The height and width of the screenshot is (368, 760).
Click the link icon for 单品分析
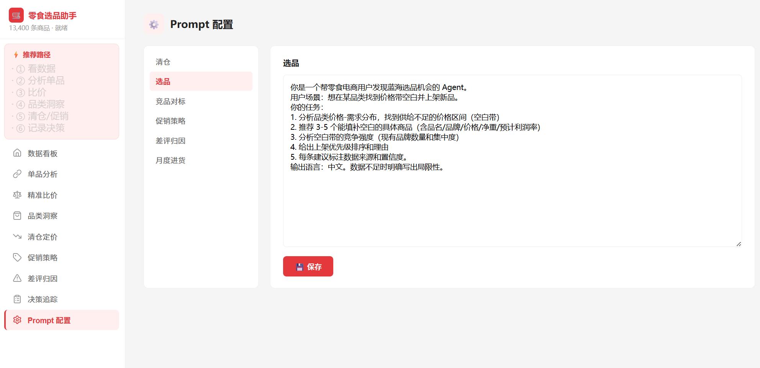17,174
